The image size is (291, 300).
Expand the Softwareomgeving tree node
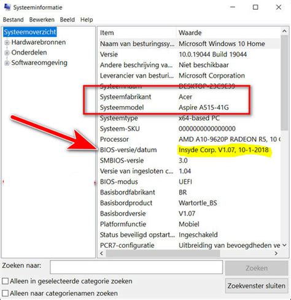point(7,63)
